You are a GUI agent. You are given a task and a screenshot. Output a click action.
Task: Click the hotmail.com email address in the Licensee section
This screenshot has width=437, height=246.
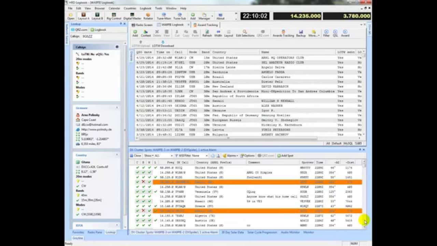pos(95,125)
